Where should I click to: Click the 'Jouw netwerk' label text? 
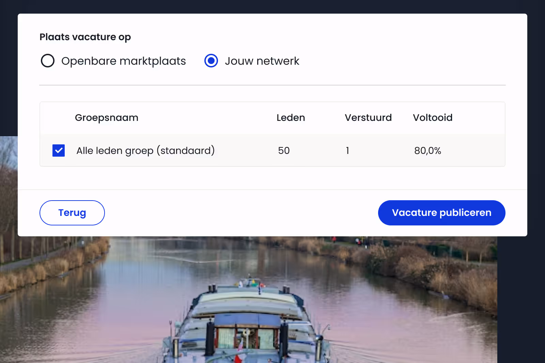point(262,61)
